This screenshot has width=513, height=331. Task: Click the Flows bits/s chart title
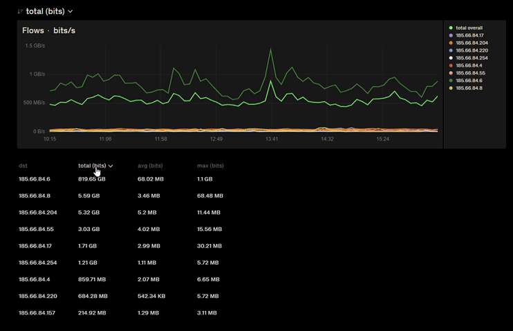pyautogui.click(x=48, y=31)
